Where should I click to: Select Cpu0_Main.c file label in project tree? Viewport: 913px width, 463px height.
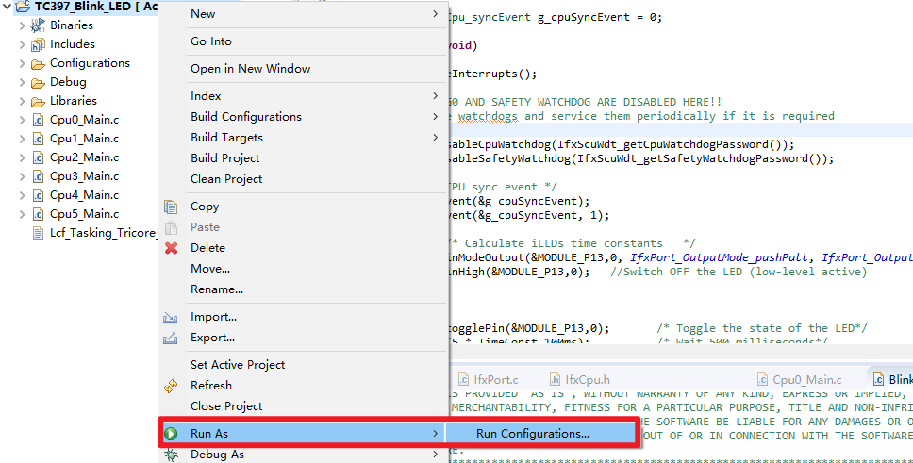(85, 120)
